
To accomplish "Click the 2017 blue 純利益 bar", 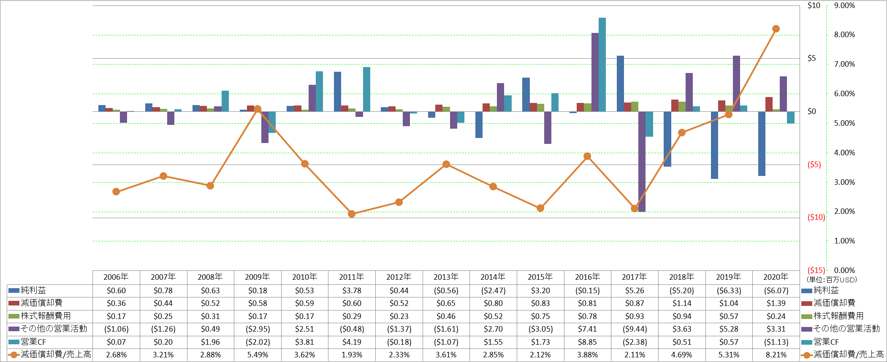I will [x=620, y=84].
